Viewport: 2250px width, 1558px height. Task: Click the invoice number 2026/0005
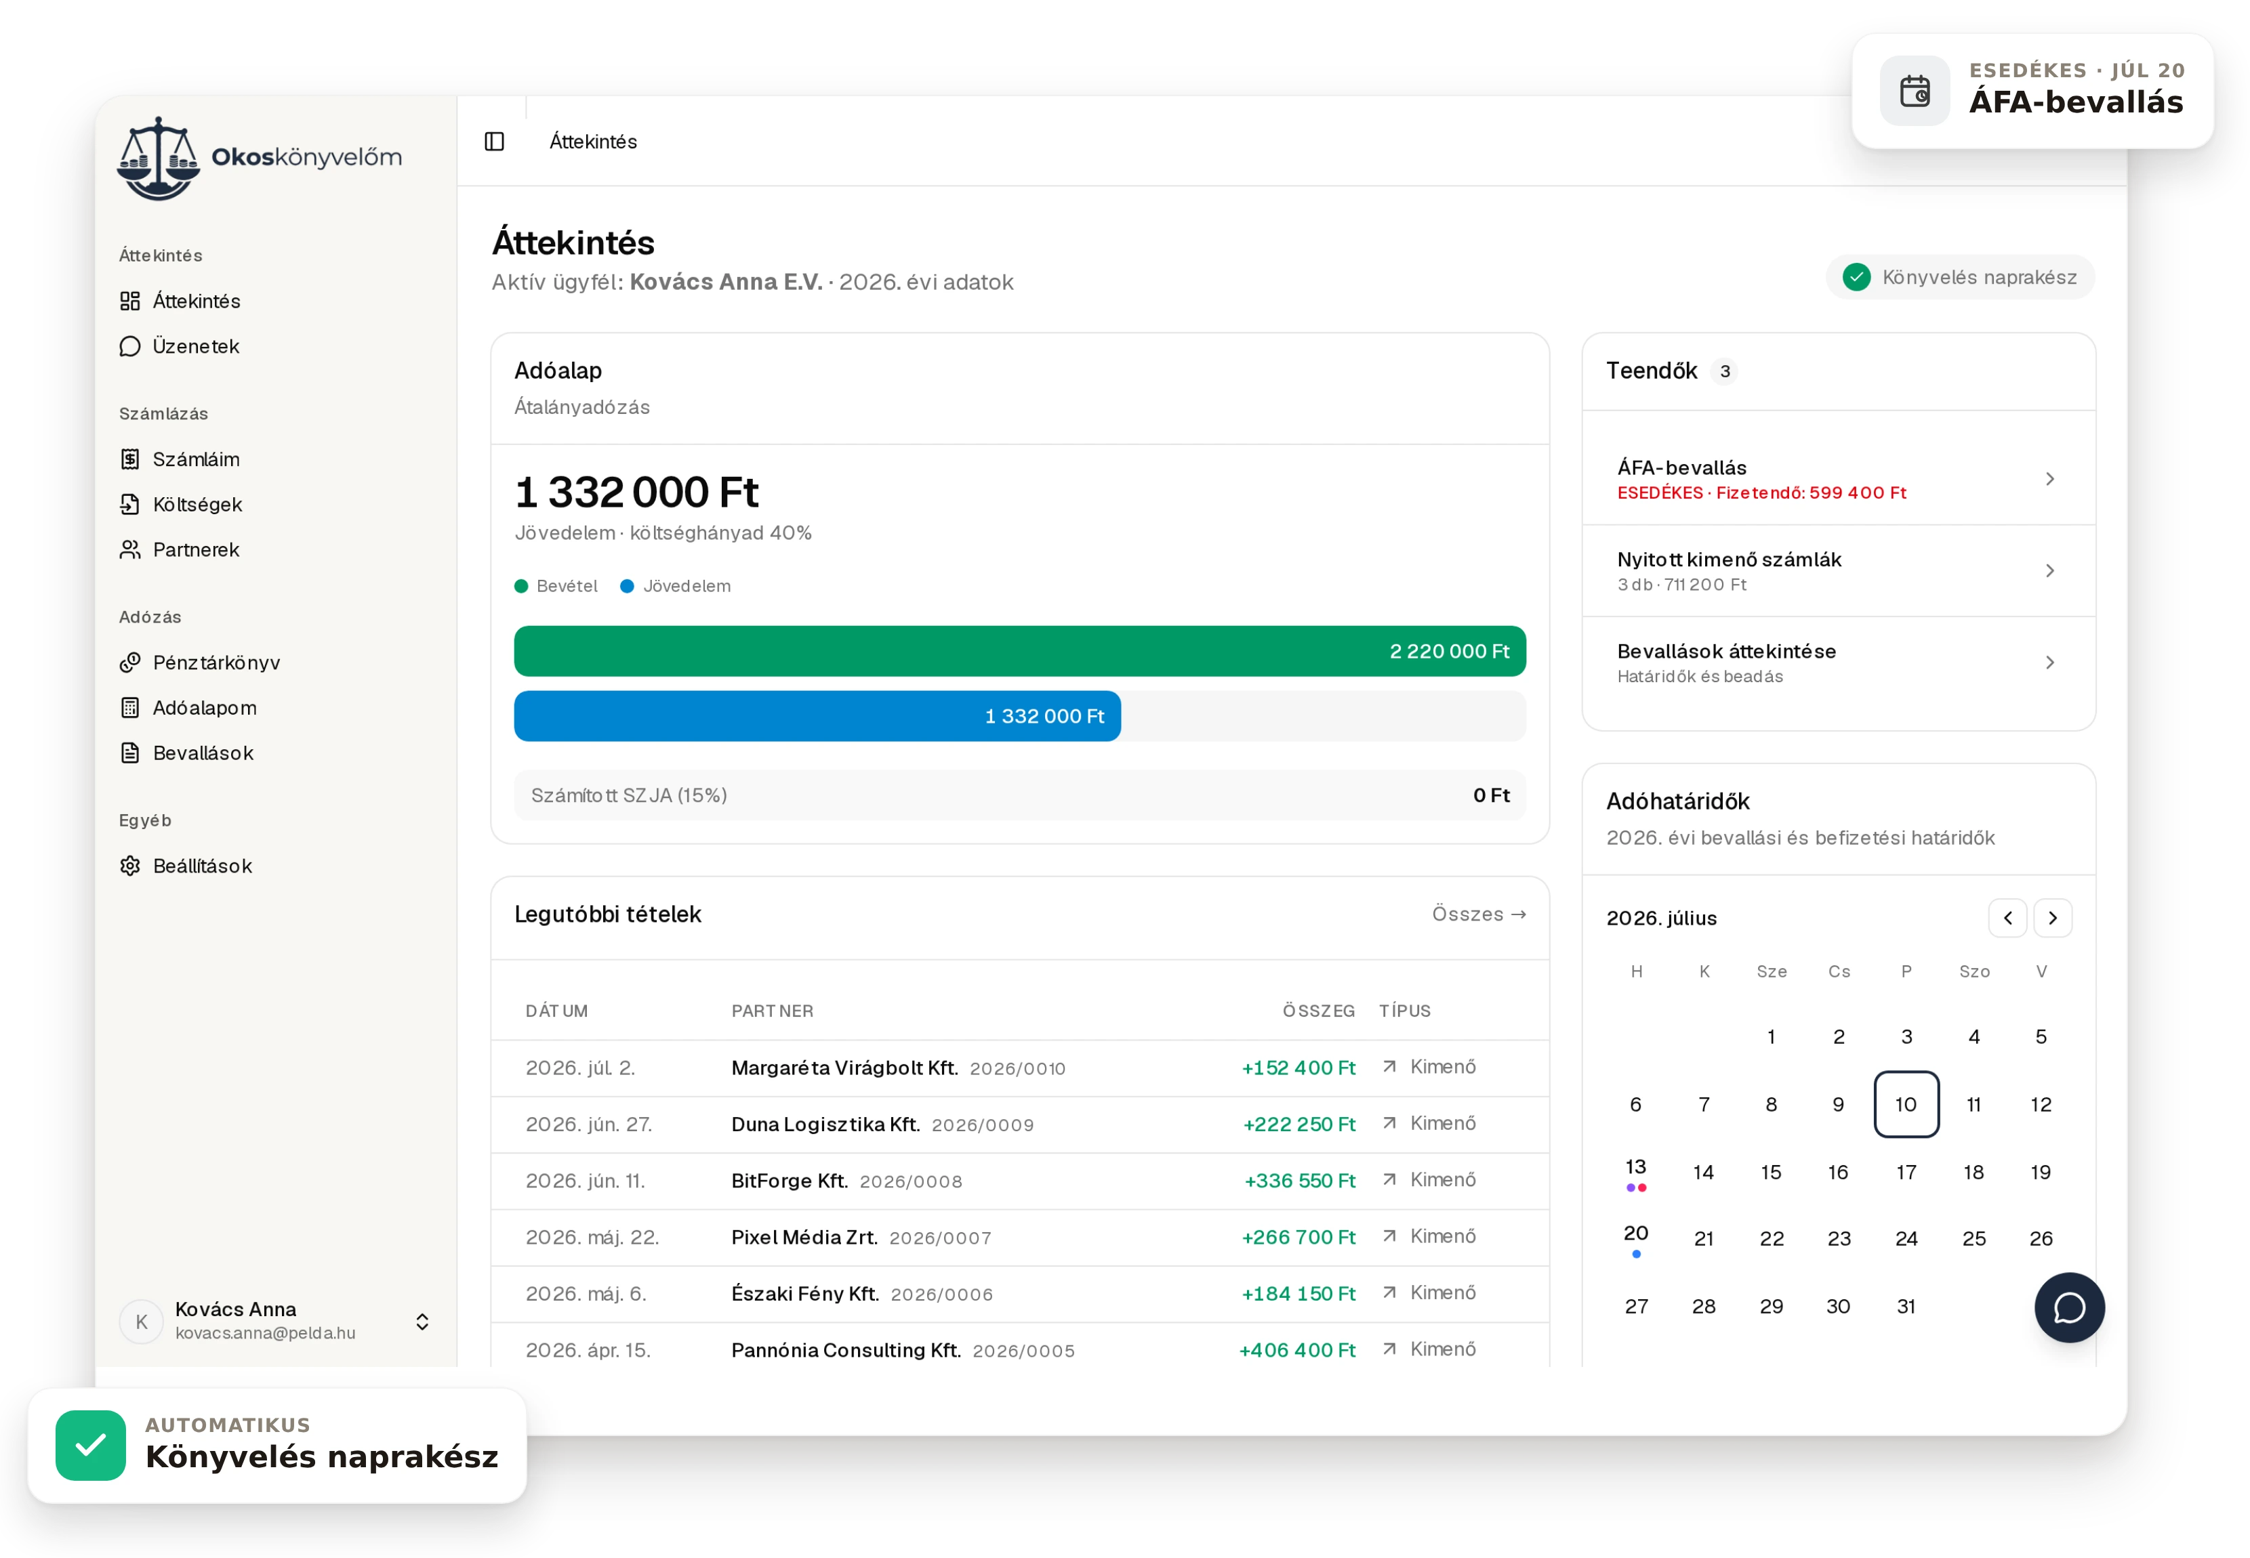[x=1023, y=1351]
